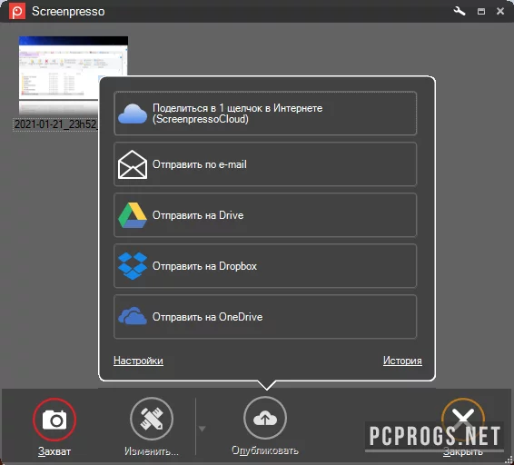The image size is (514, 465).
Task: Expand the small arrow beside Изменить
Action: click(x=202, y=429)
